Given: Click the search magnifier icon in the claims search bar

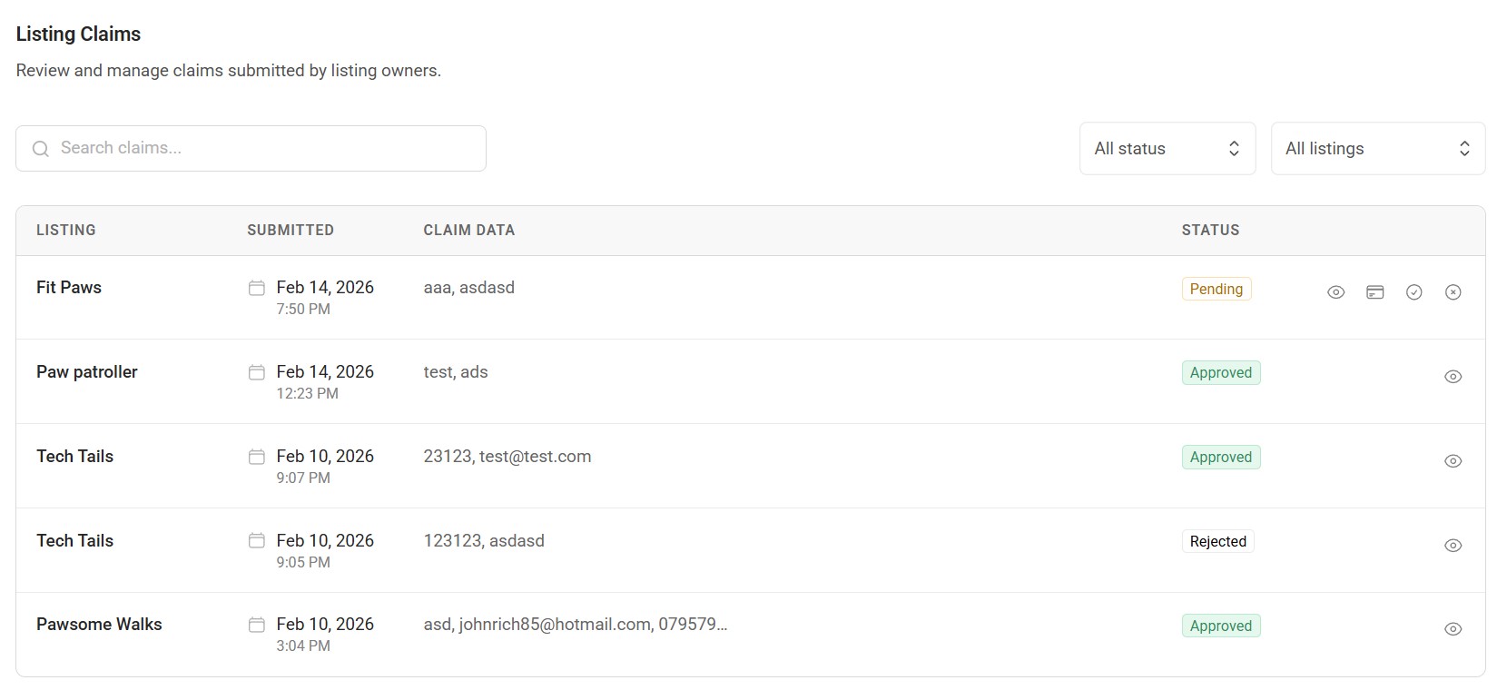Looking at the screenshot, I should coord(40,148).
